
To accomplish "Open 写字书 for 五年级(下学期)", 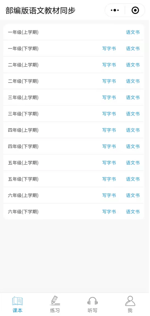I will (109, 179).
